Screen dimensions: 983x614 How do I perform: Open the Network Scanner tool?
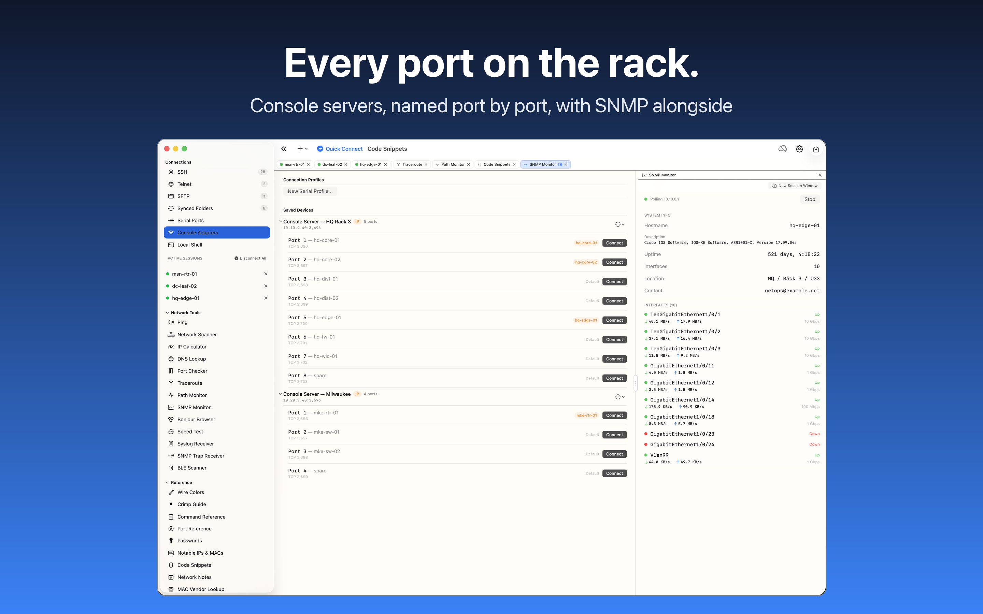tap(217, 335)
